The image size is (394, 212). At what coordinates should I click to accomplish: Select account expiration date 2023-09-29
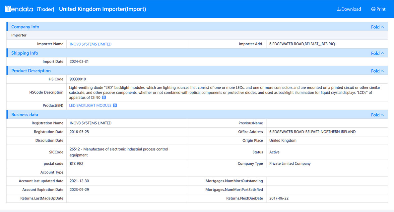[79, 190]
